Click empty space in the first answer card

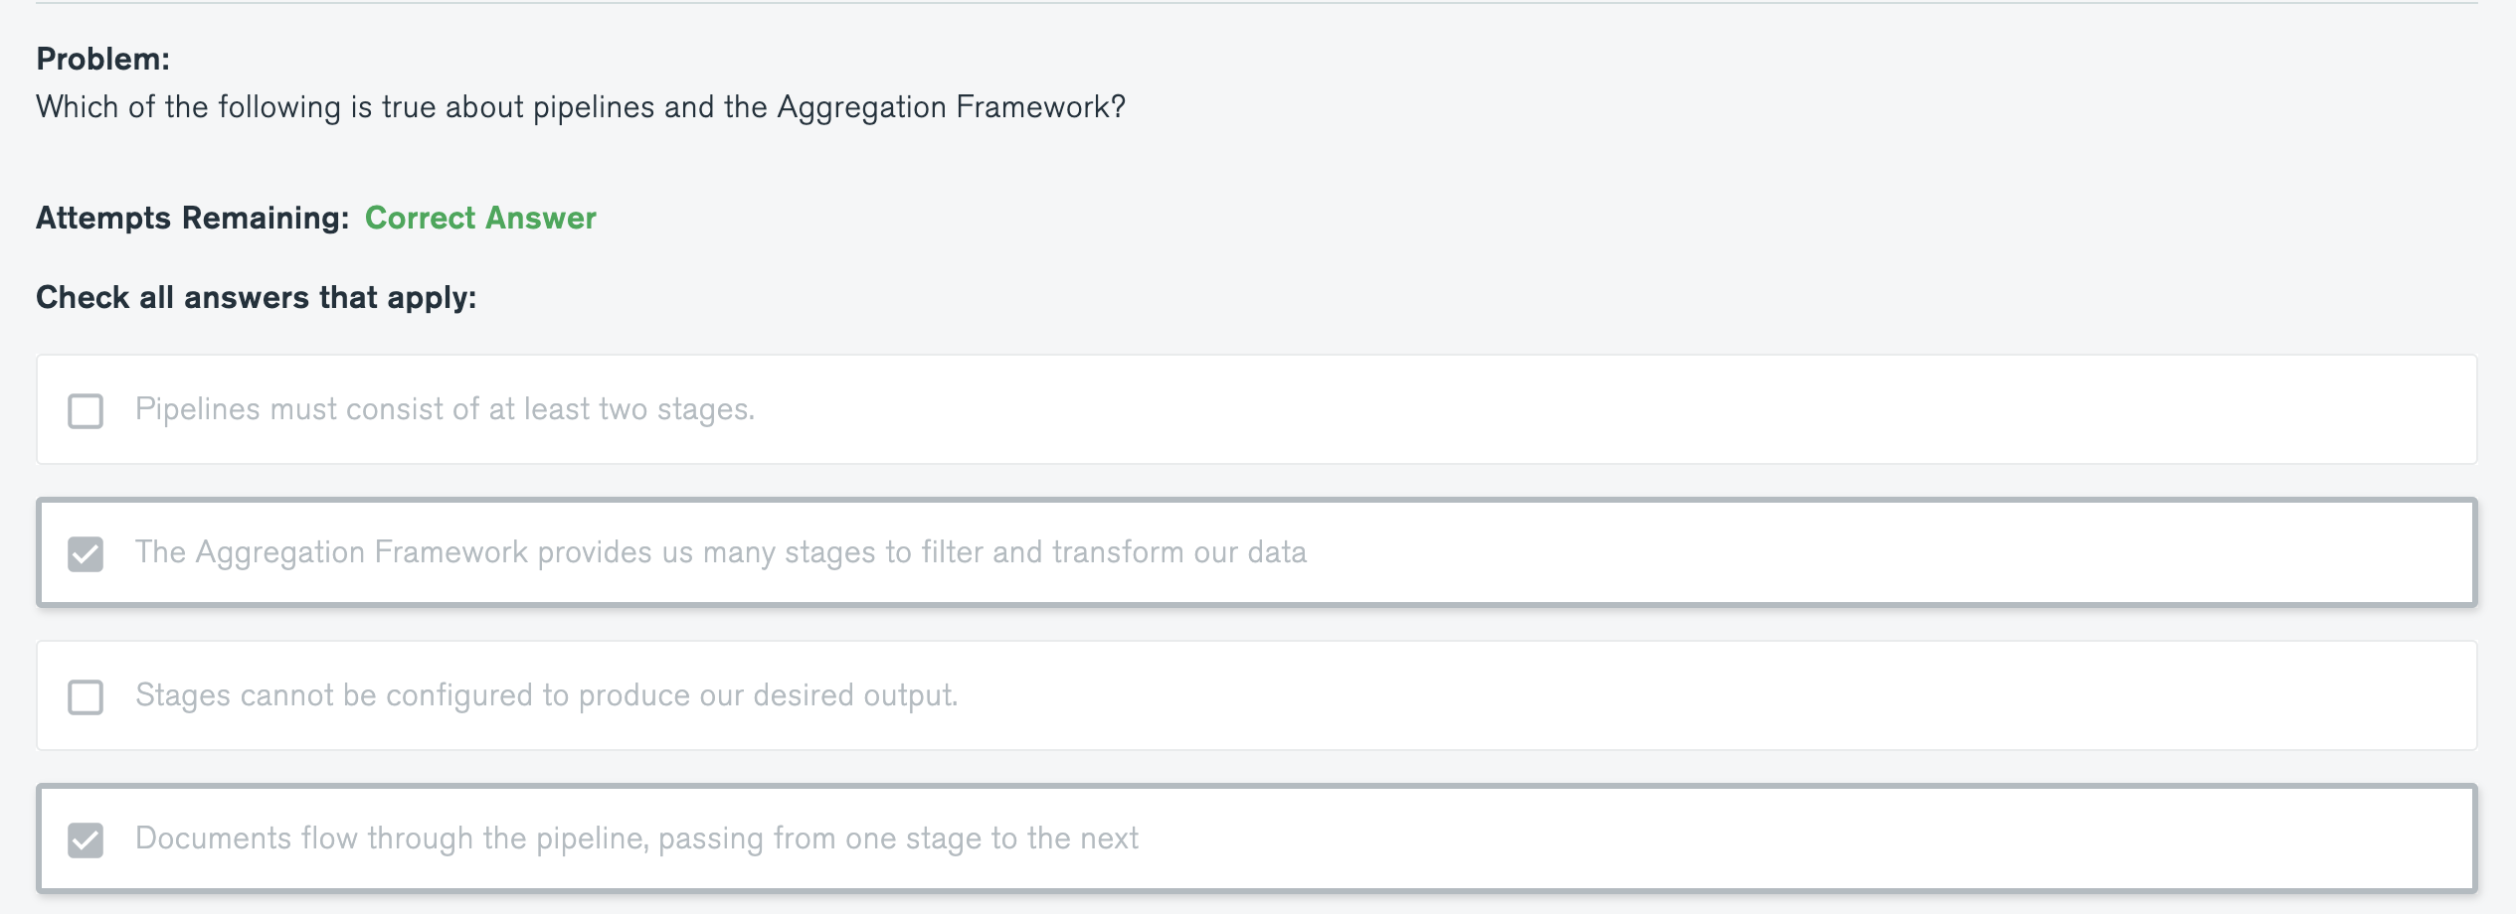pos(1591,409)
